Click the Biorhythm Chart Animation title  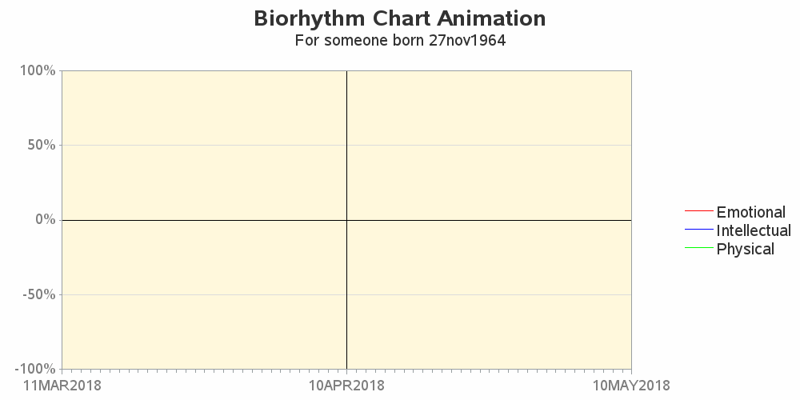tap(399, 18)
